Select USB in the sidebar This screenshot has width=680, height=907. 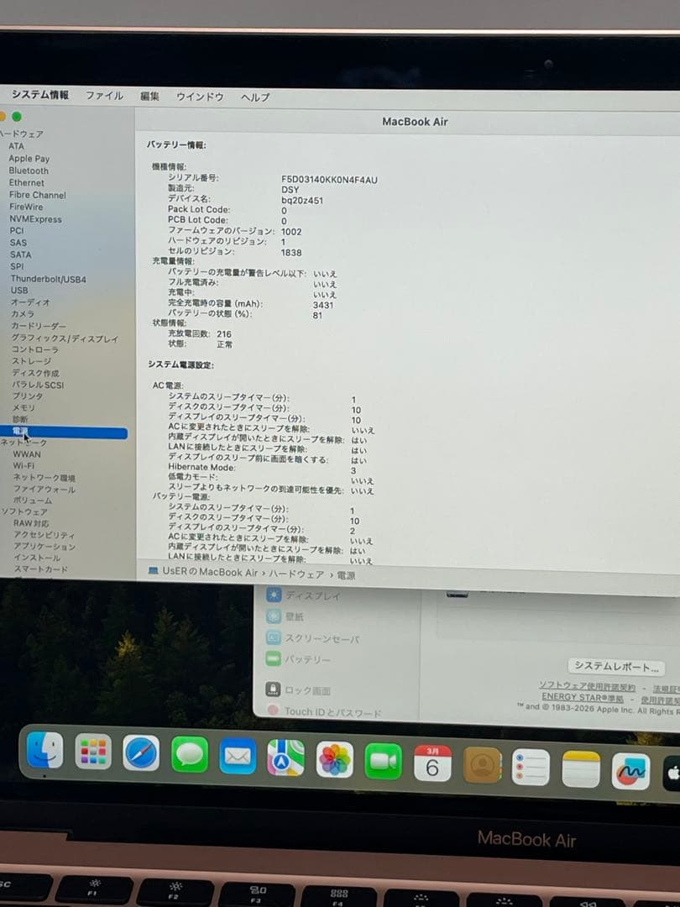click(x=19, y=290)
